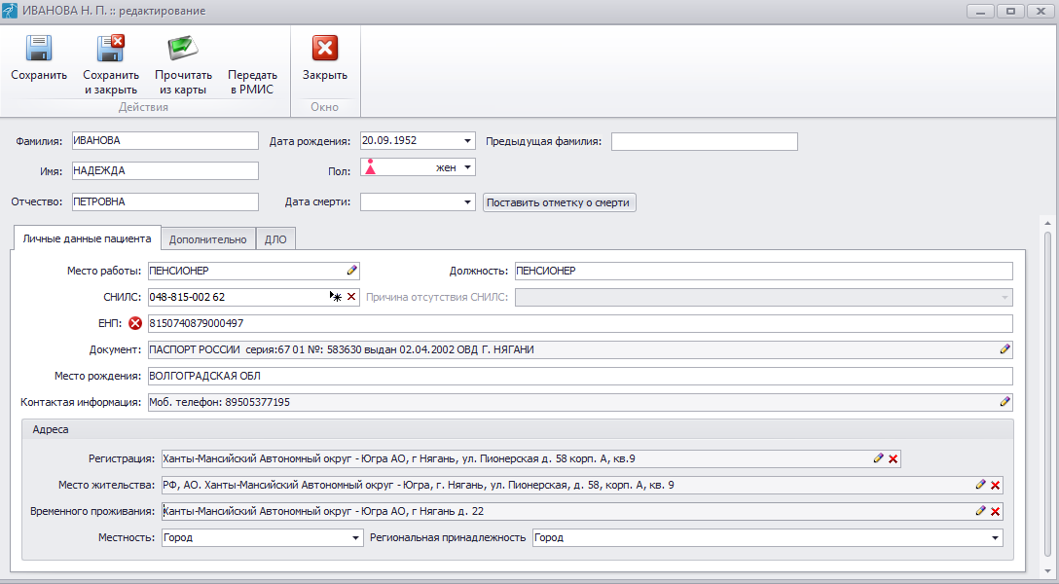Open the Дата рождения date dropdown
1059x584 pixels.
pos(468,141)
